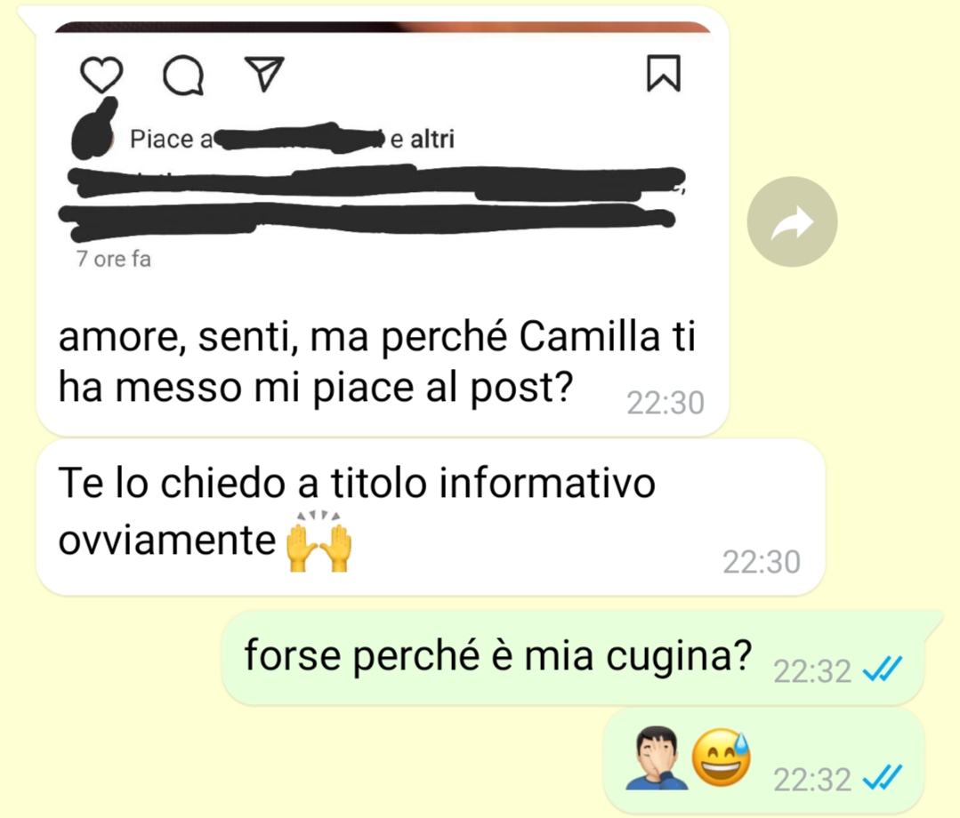Click the round forward arrow button
The width and height of the screenshot is (960, 818).
tap(792, 221)
